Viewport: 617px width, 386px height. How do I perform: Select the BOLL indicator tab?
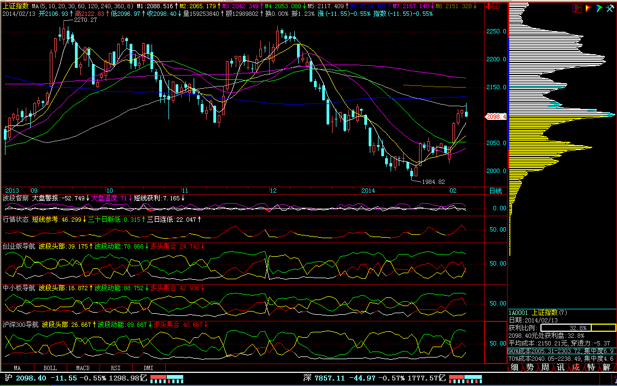[50, 368]
